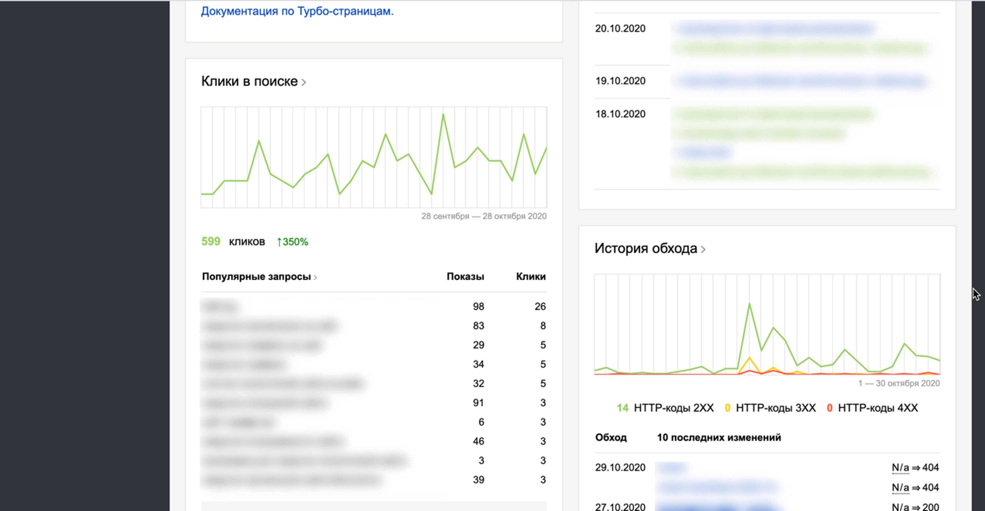
Task: Click the green peak on crawl history chart
Action: pos(750,304)
